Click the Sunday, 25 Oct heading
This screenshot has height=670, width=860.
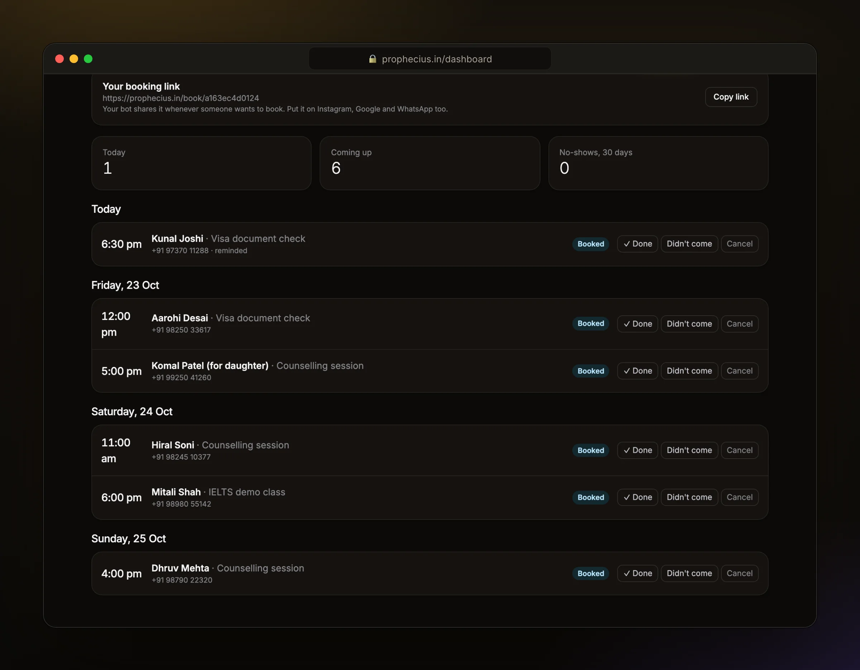[x=128, y=539]
